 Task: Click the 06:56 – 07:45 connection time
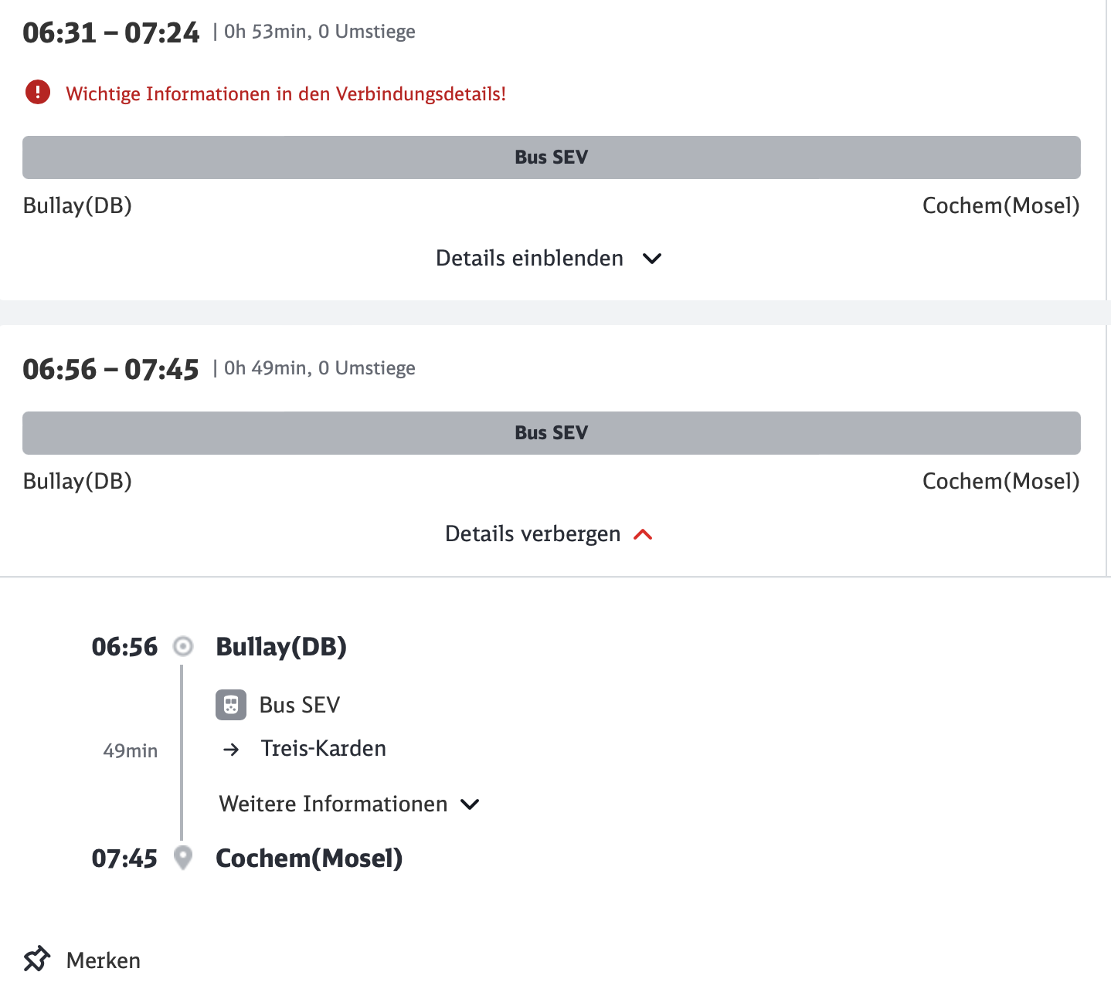(x=111, y=369)
